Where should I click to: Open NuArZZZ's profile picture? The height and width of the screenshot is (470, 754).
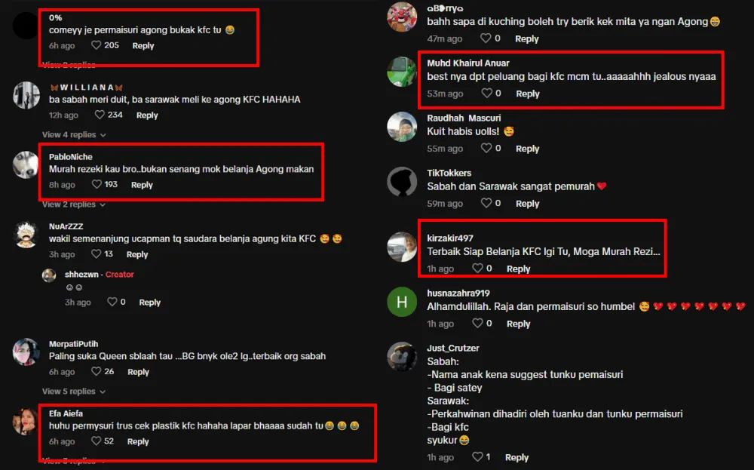click(x=26, y=235)
